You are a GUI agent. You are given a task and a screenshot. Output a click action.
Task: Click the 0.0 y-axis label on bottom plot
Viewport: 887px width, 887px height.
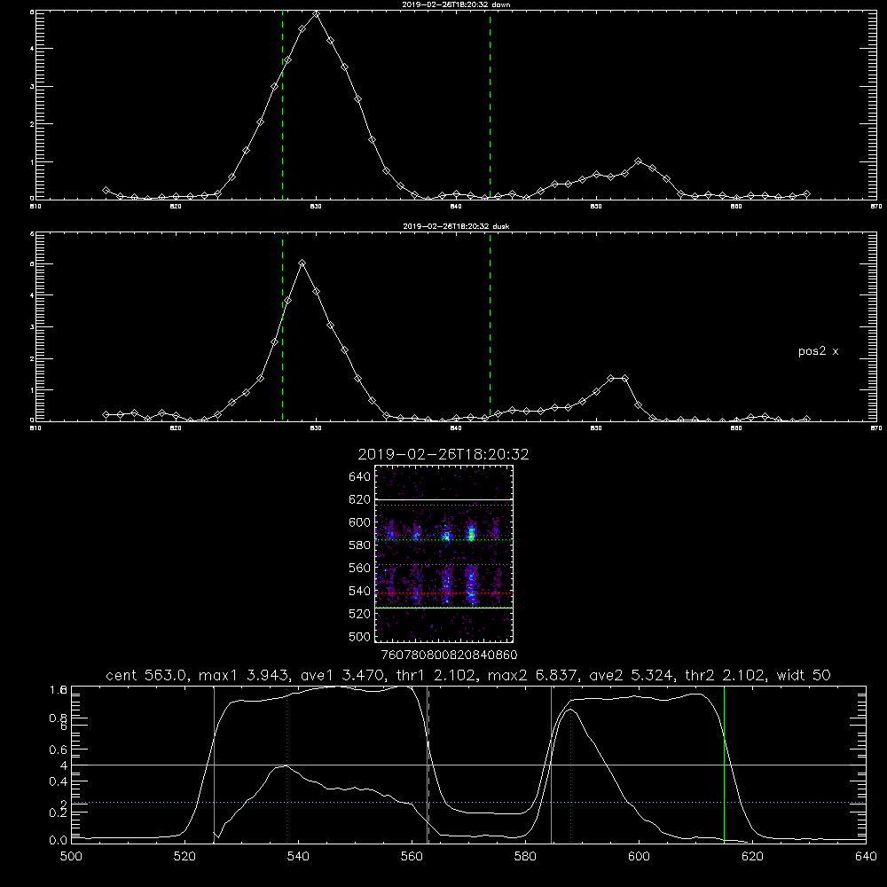[59, 841]
